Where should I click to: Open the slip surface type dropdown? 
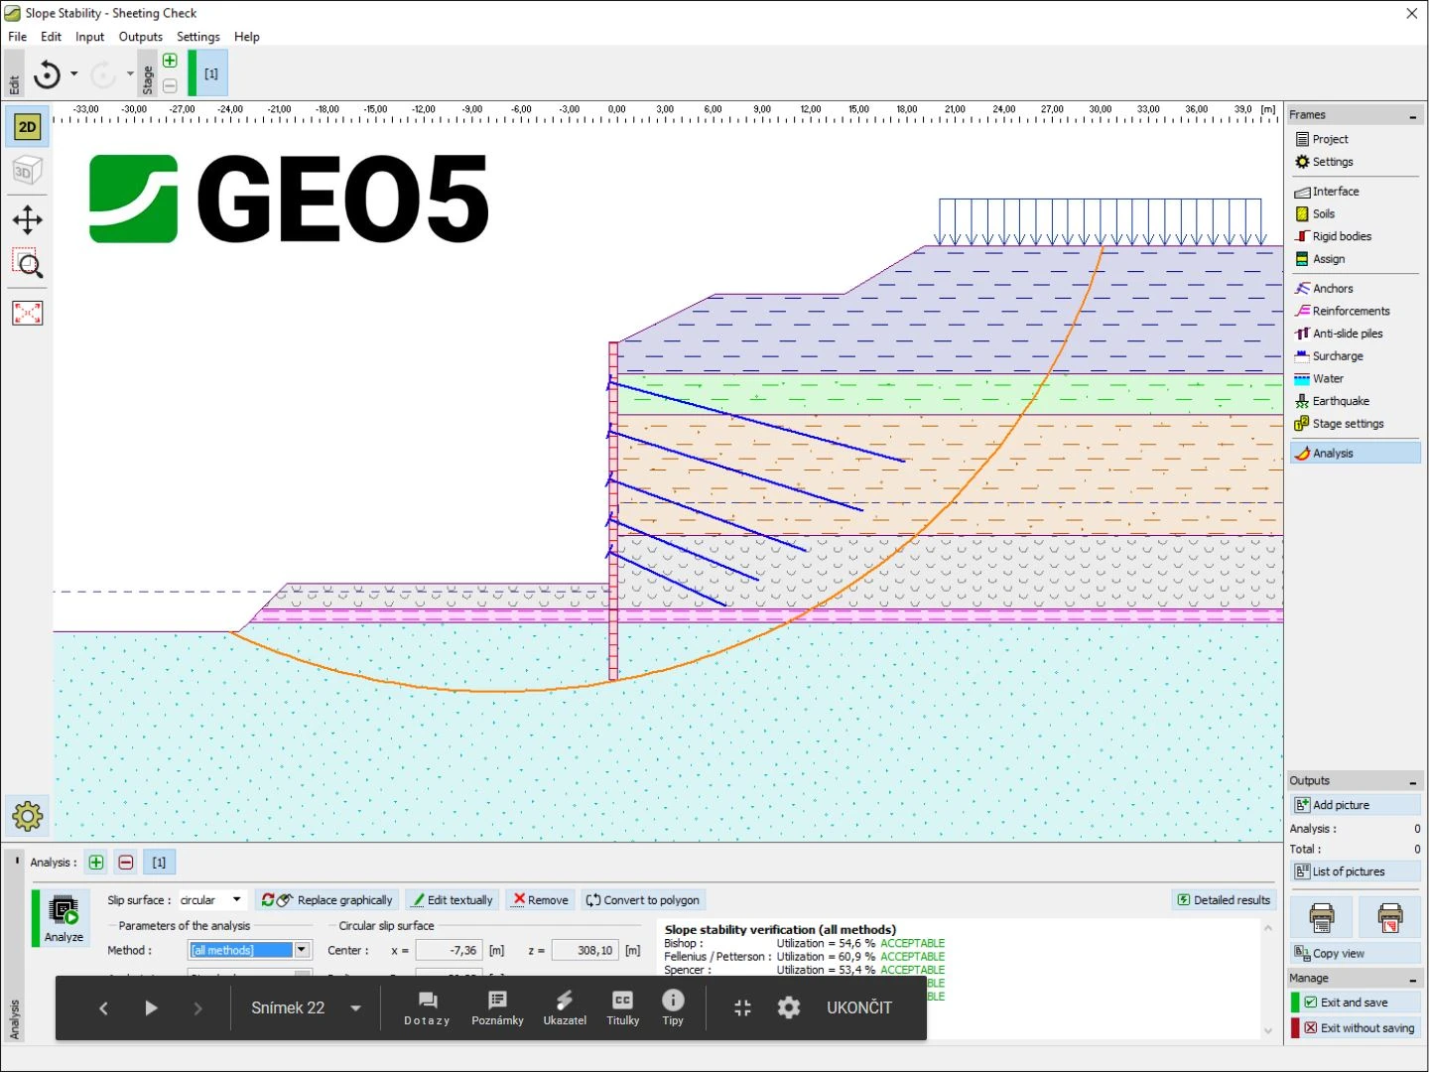tap(236, 900)
